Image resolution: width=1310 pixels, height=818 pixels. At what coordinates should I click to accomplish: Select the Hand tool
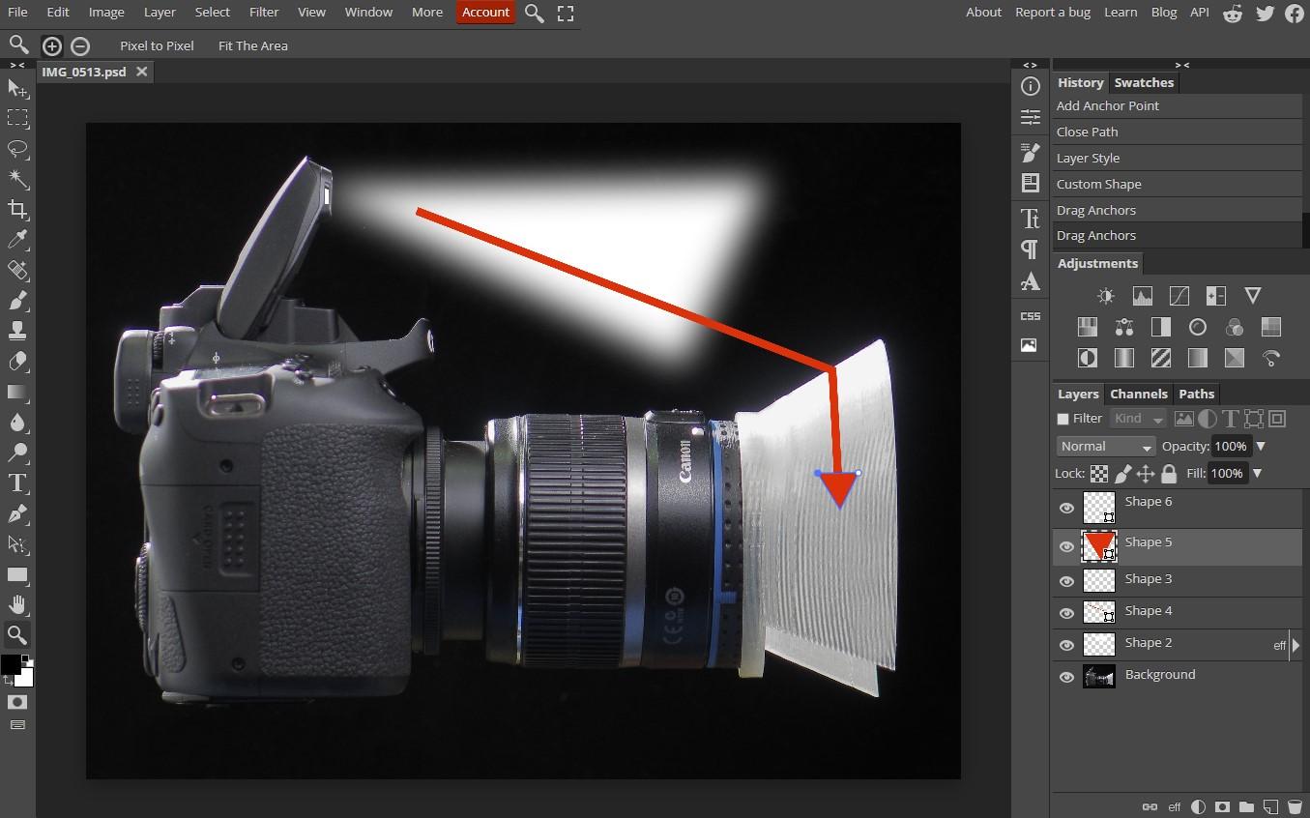click(x=17, y=604)
